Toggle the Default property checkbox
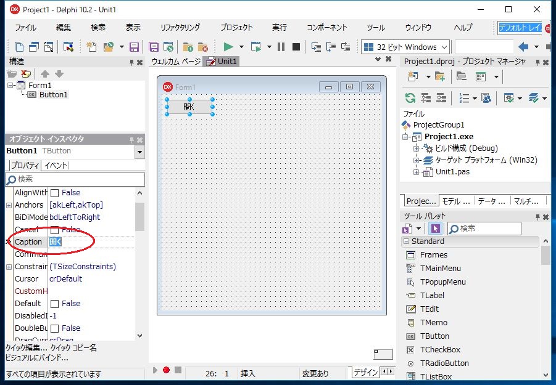Screen dimensions: 556x385 (x=54, y=304)
